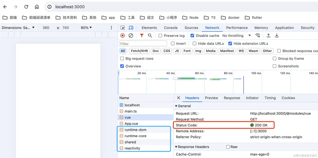Filter requests by JS type

[177, 51]
